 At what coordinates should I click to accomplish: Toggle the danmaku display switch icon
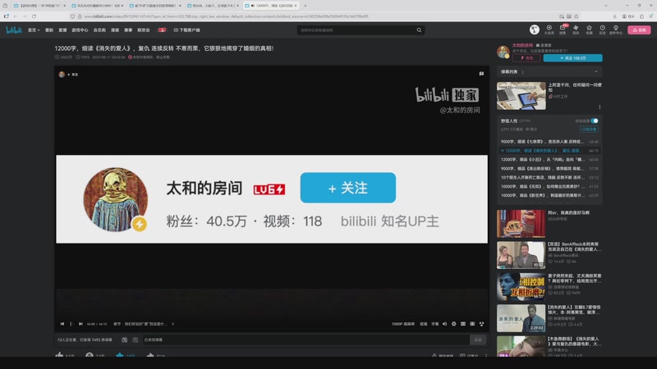pos(125,339)
